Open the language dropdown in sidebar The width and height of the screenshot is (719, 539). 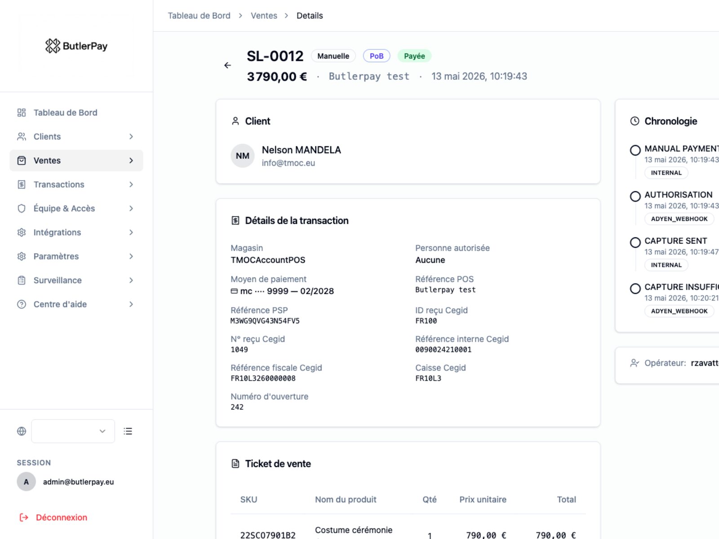click(73, 431)
